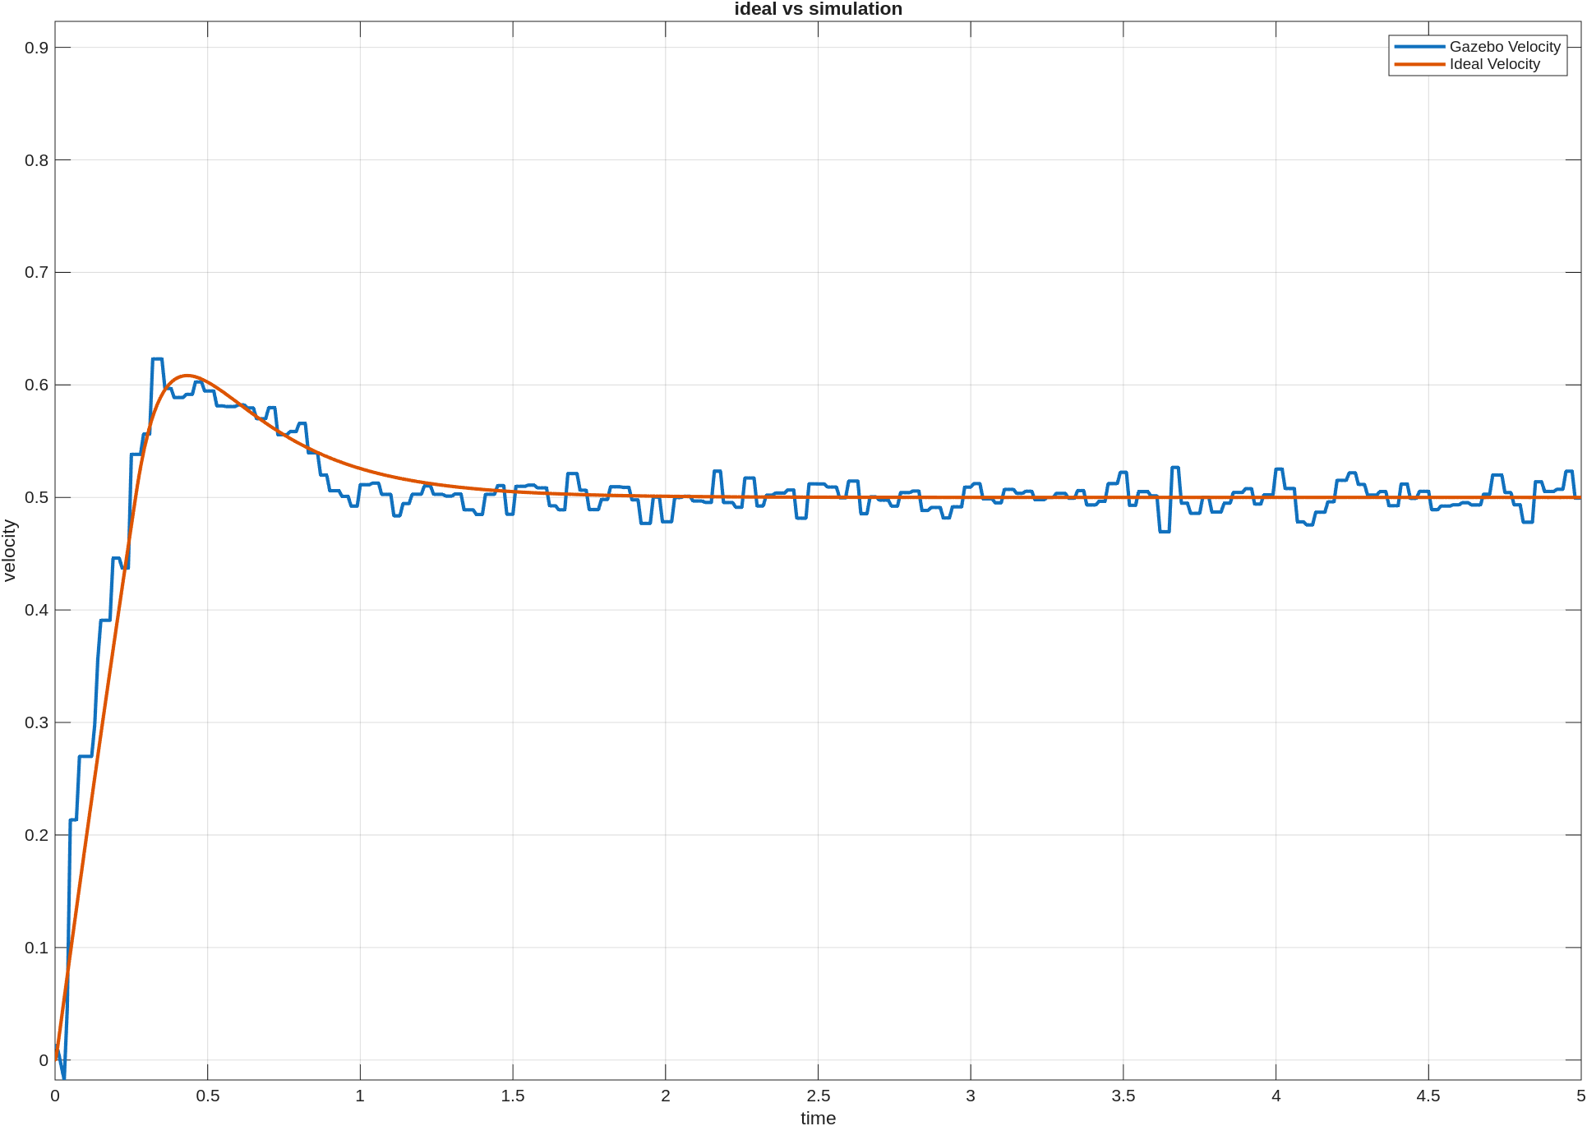Click the blue curve's highest peak near 0.62

coord(157,359)
